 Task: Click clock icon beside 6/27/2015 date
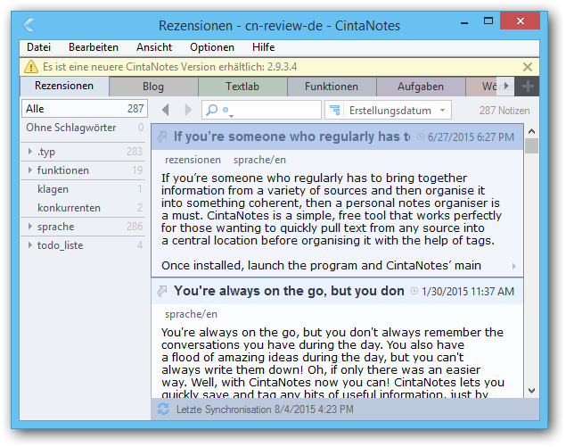coord(421,137)
